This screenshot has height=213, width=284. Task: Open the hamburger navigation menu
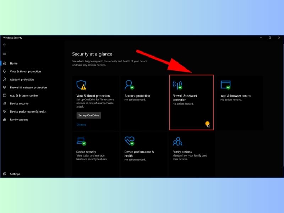click(4, 54)
